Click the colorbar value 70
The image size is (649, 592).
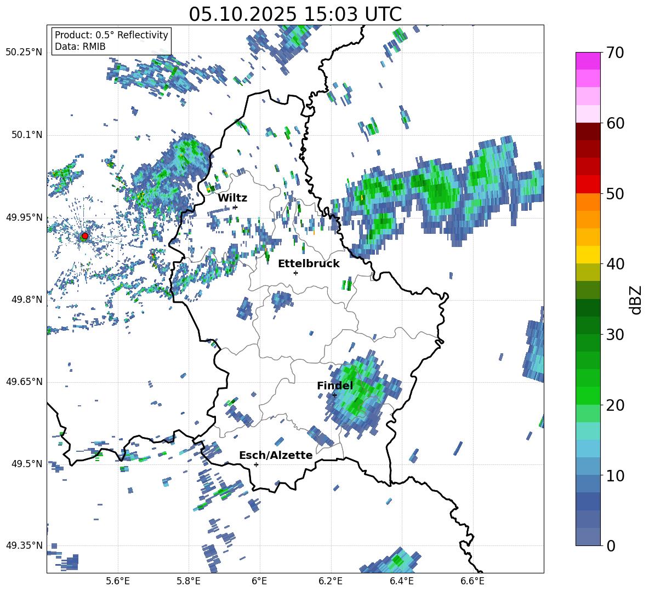[615, 53]
